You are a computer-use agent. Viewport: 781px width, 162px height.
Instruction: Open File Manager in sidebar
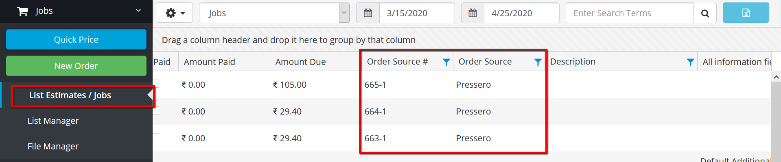point(53,146)
